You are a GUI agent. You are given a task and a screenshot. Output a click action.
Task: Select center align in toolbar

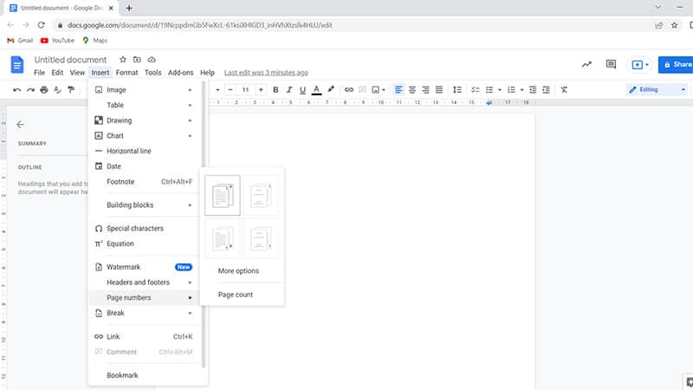pos(412,89)
